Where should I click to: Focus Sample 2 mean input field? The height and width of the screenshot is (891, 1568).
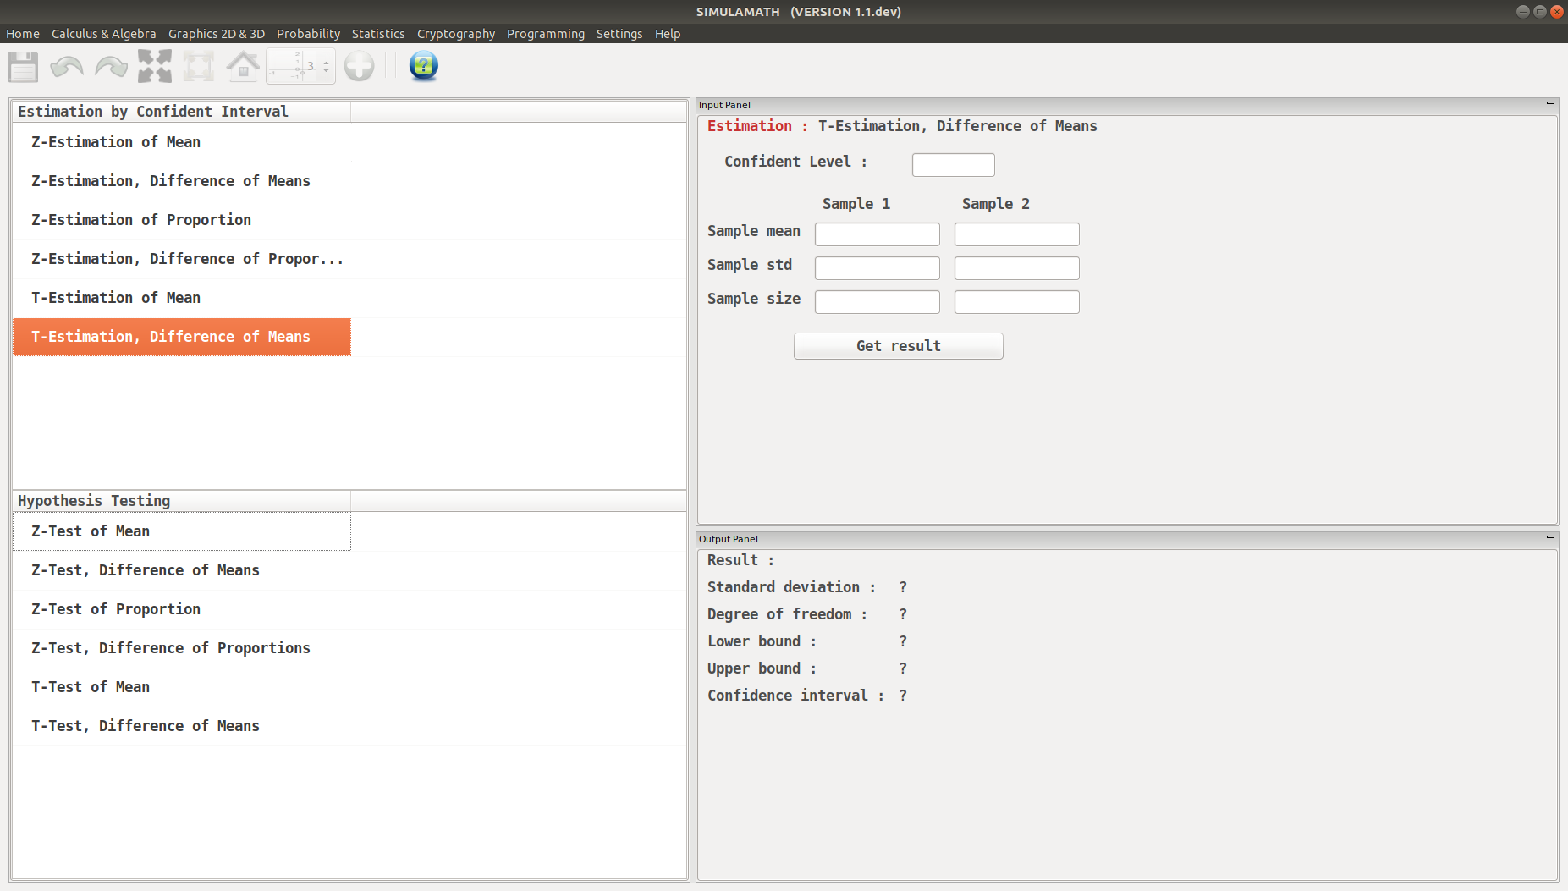click(1017, 234)
